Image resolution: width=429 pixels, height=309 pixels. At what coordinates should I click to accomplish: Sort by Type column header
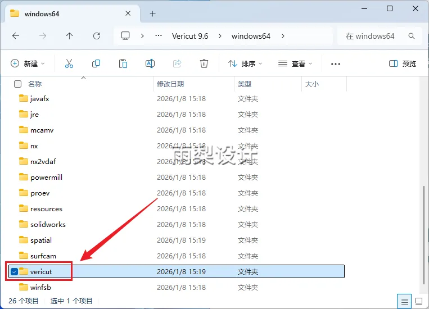245,84
